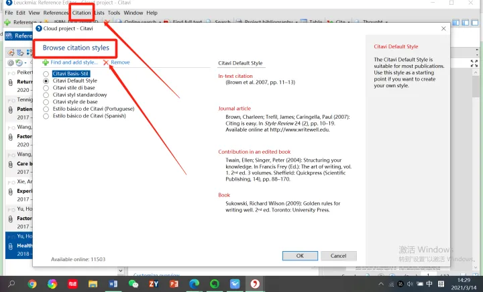Image resolution: width=483 pixels, height=292 pixels.
Task: Click the three-column layout icon
Action: pos(455,22)
